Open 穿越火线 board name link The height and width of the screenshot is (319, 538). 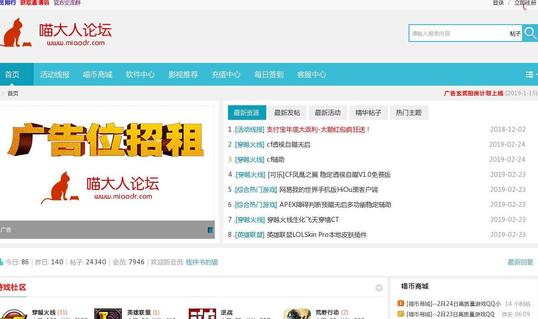point(44,312)
